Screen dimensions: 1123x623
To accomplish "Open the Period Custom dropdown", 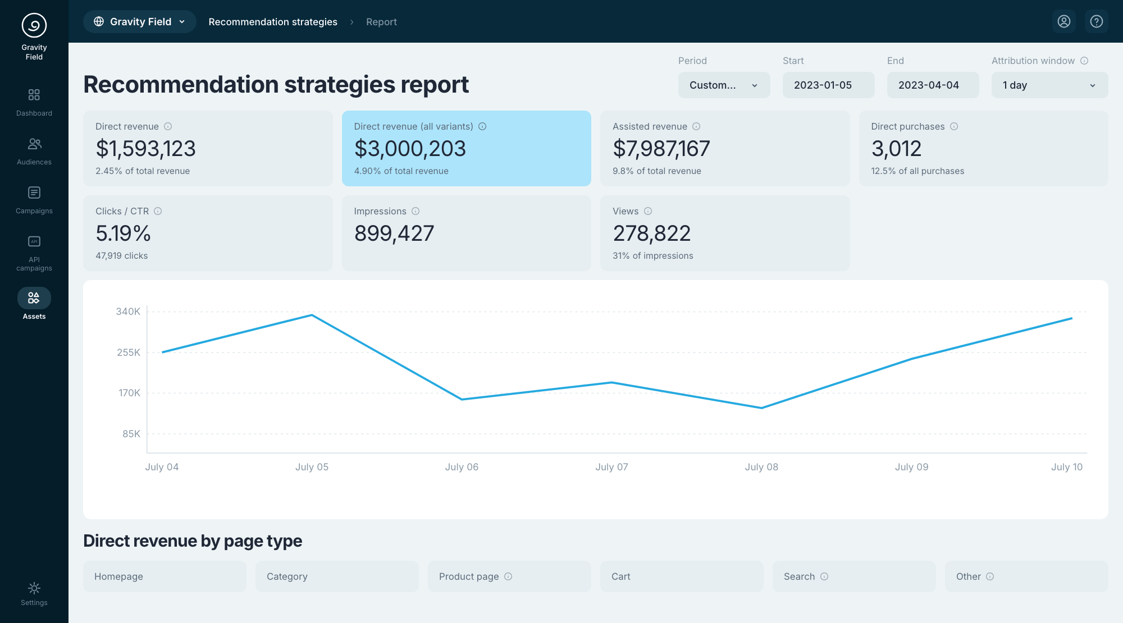I will click(724, 85).
